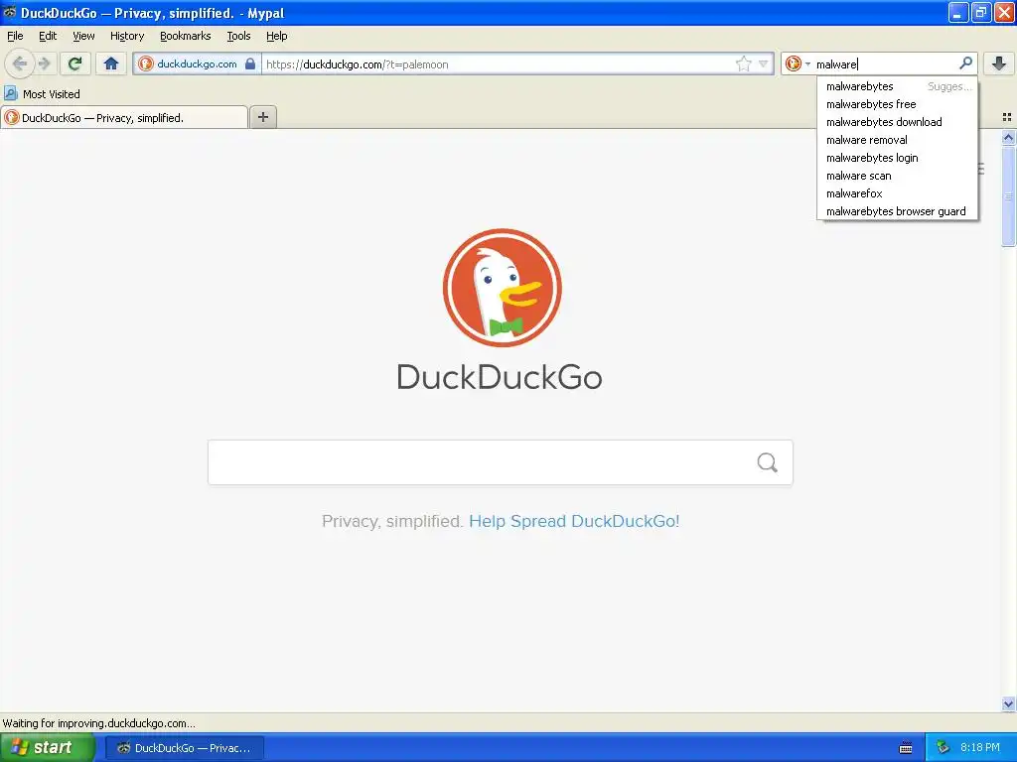Open the Downloads arrow button

(x=999, y=63)
